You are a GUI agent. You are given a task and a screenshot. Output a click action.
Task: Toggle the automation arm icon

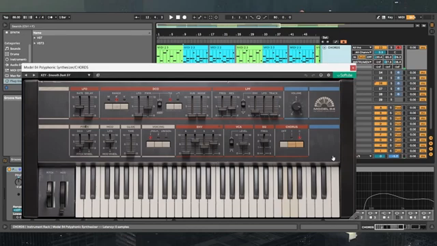200,17
